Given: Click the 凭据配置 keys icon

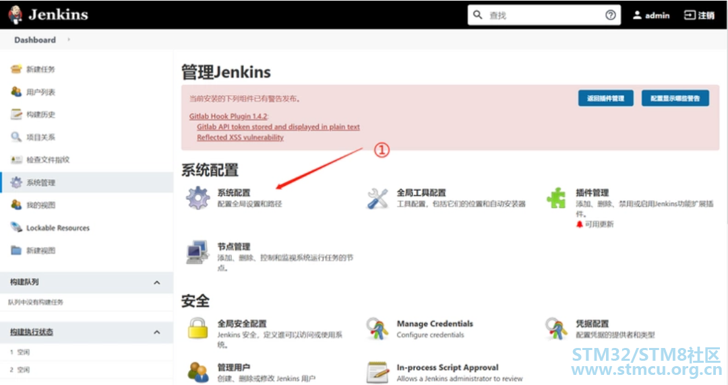Looking at the screenshot, I should [556, 328].
